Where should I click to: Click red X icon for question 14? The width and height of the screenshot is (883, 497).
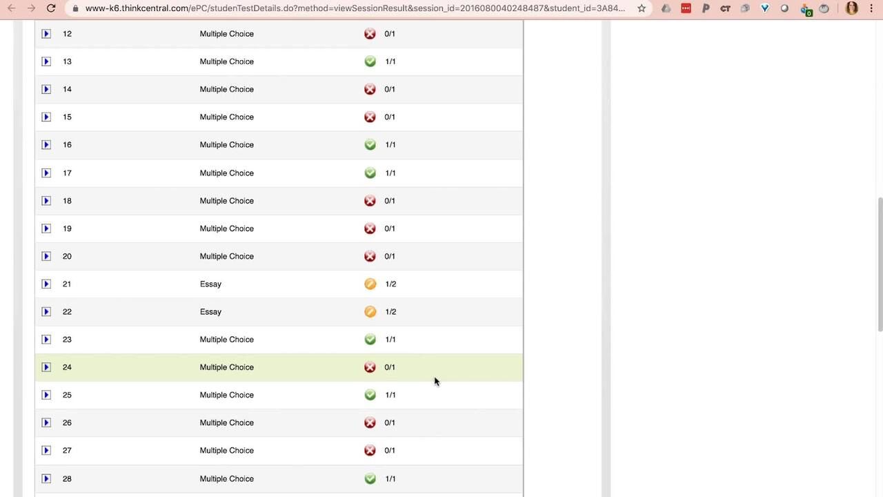(370, 89)
